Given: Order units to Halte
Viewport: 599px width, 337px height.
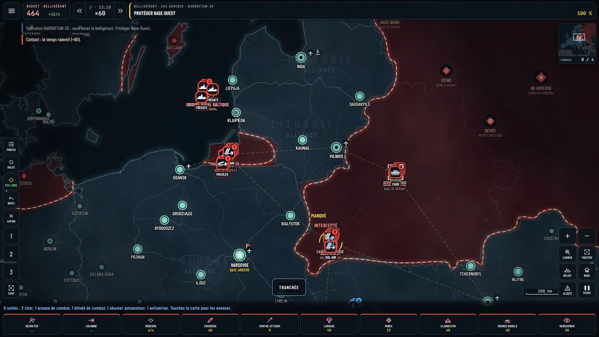Looking at the screenshot, I should [x=11, y=164].
